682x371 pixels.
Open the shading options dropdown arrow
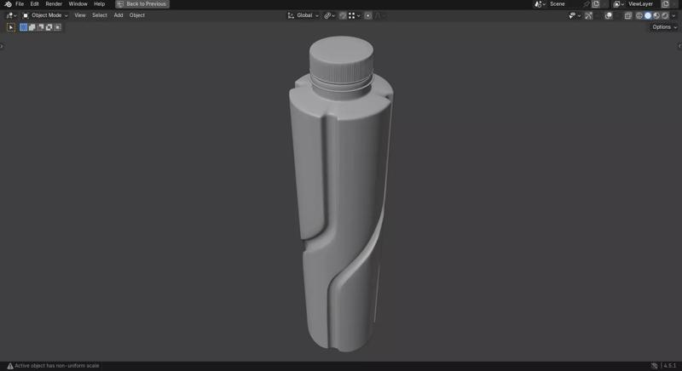coord(673,15)
